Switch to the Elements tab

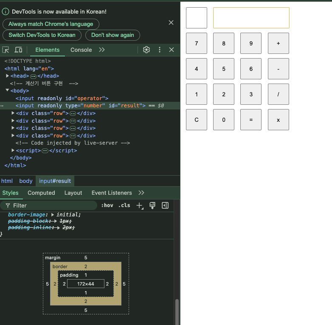(x=48, y=50)
